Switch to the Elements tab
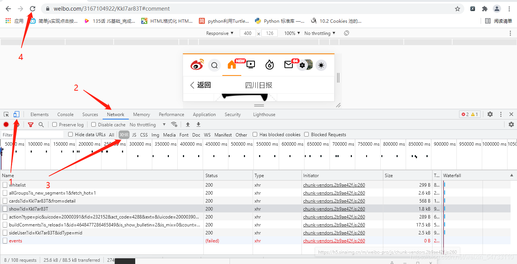Screen dimensions: 517x264 click(39, 114)
